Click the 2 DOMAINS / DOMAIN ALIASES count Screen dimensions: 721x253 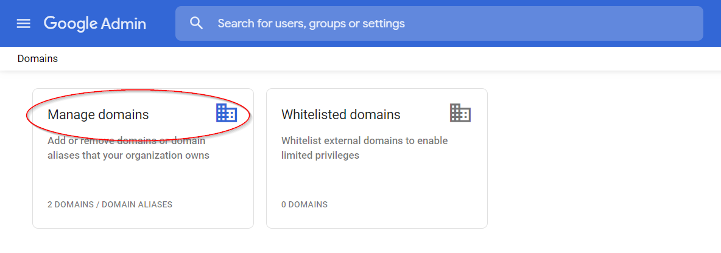click(110, 204)
